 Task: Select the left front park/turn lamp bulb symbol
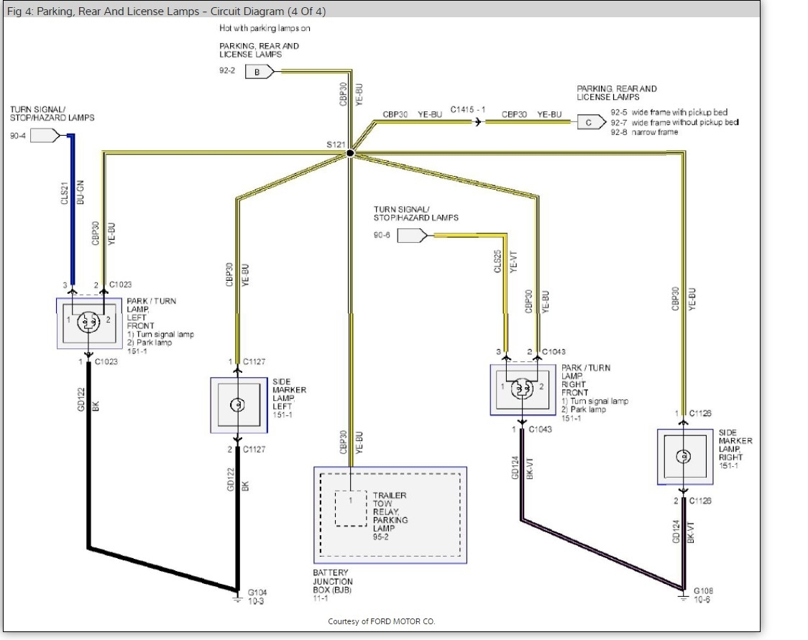click(88, 323)
